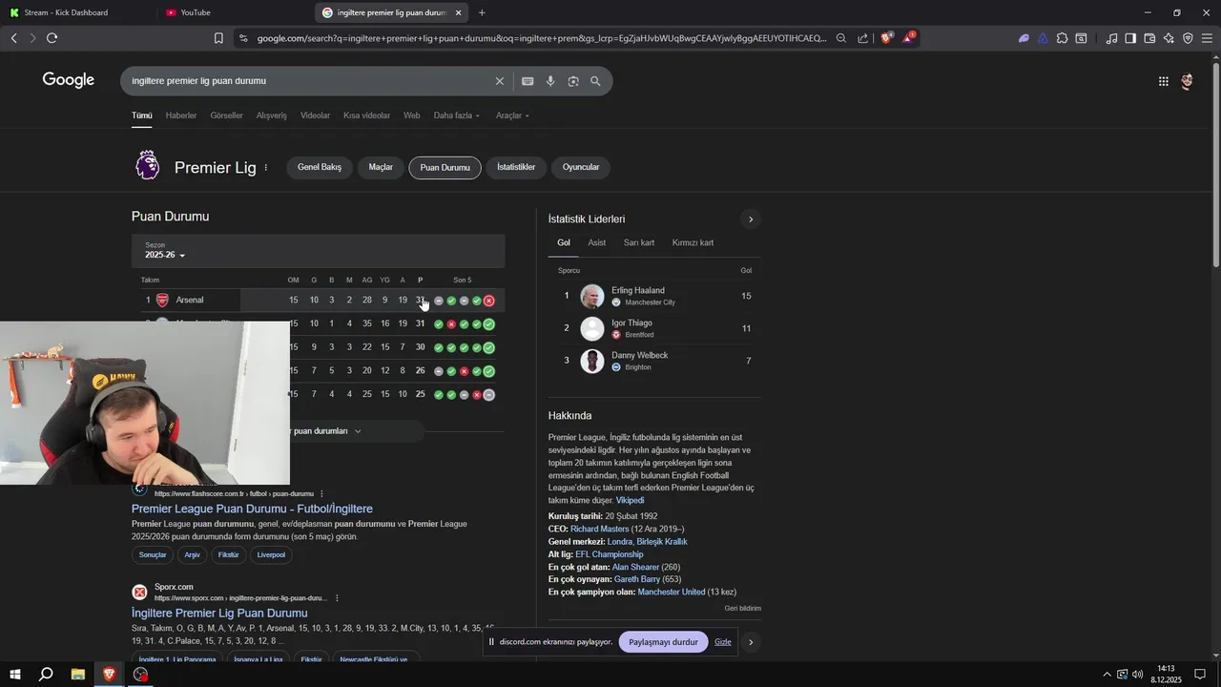Open the Kısa videolar filter
This screenshot has height=687, width=1221.
point(366,115)
